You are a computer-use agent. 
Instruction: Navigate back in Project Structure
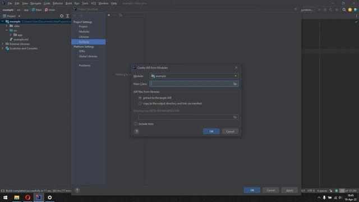click(x=75, y=15)
